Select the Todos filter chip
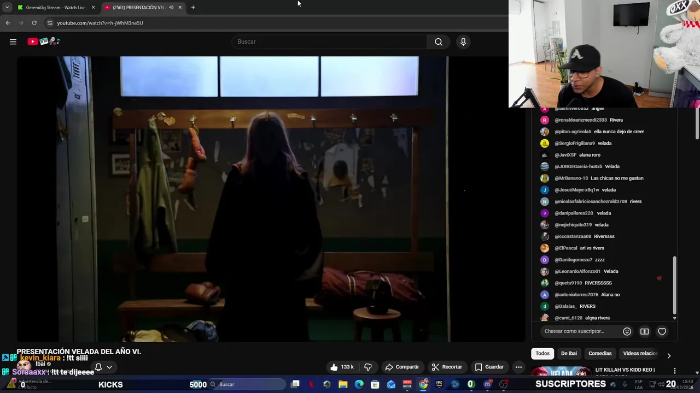The image size is (700, 393). [542, 353]
